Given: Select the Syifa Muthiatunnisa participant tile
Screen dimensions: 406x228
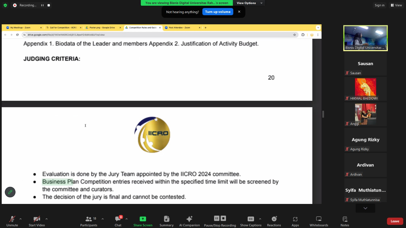Looking at the screenshot, I should [x=365, y=190].
